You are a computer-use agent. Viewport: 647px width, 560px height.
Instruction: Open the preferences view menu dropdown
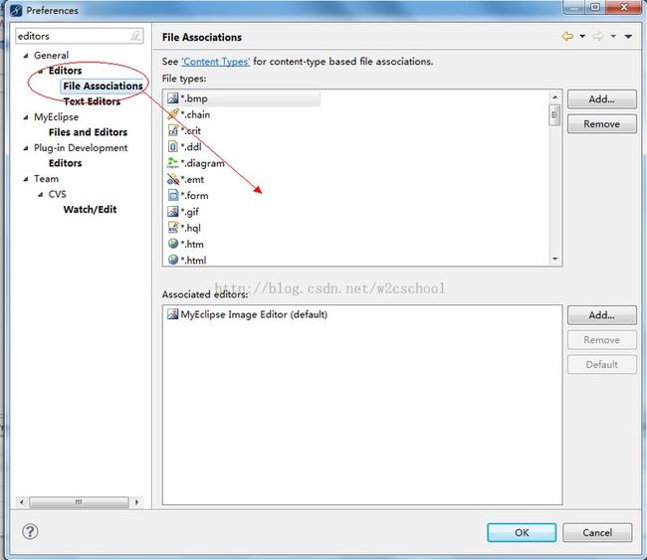[628, 36]
